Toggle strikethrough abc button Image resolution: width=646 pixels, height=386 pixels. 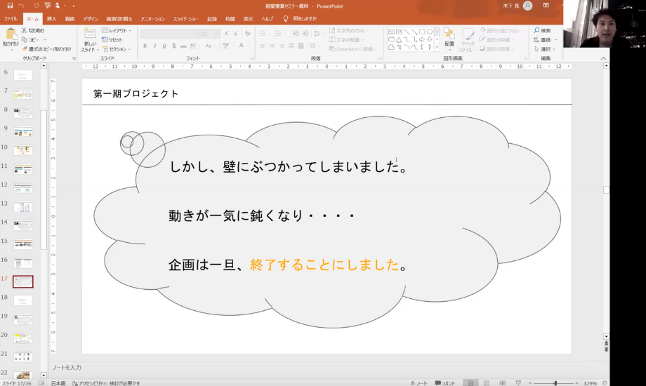coord(183,46)
